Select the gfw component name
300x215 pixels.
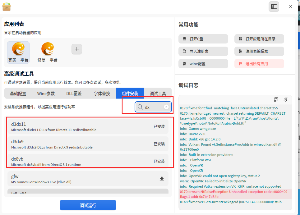point(15,176)
